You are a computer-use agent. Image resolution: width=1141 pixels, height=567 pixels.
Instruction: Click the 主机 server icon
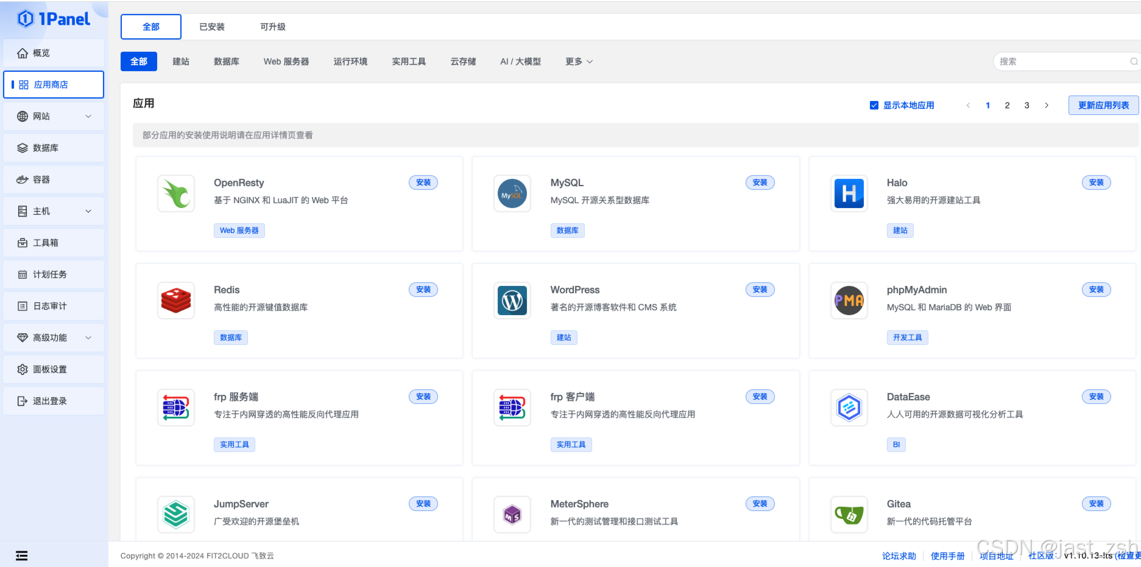[x=23, y=211]
